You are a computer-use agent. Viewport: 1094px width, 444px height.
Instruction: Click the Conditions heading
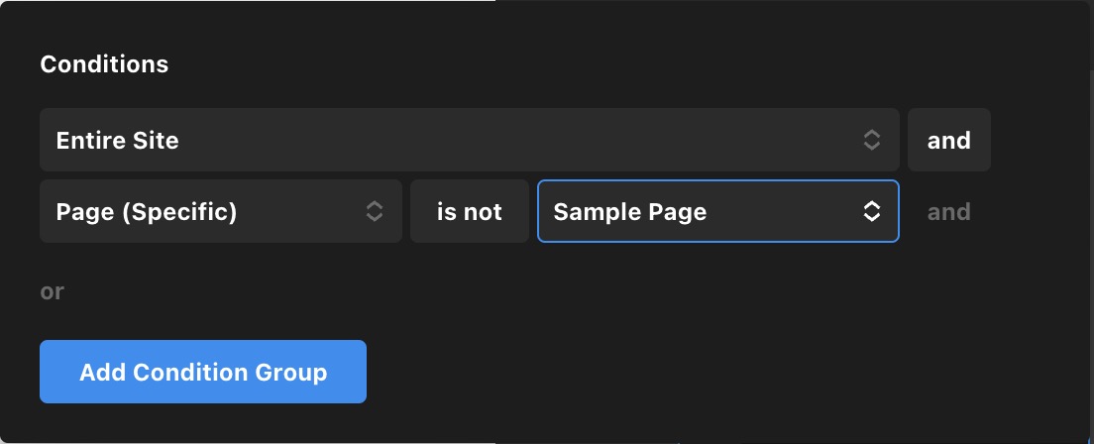(104, 64)
